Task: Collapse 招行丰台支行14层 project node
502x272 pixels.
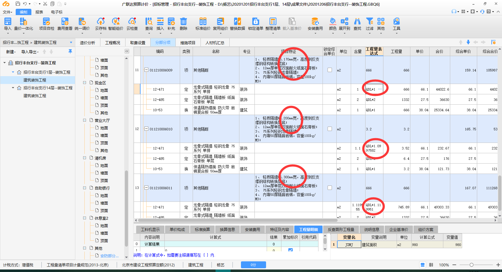Action: click(x=13, y=88)
